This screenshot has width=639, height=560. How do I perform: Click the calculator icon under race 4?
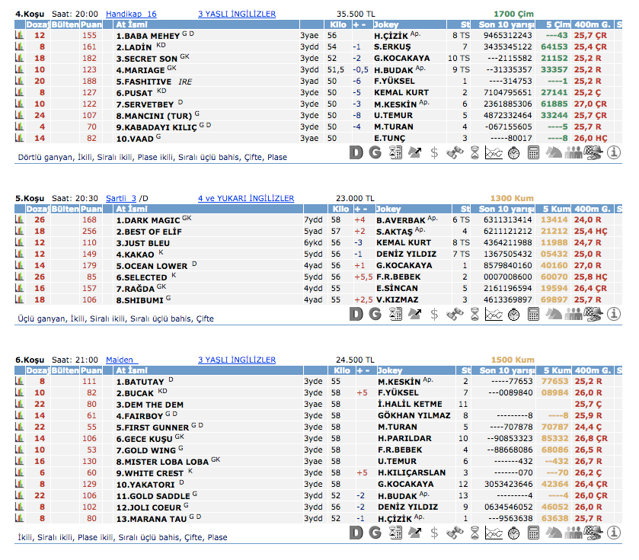tap(533, 152)
